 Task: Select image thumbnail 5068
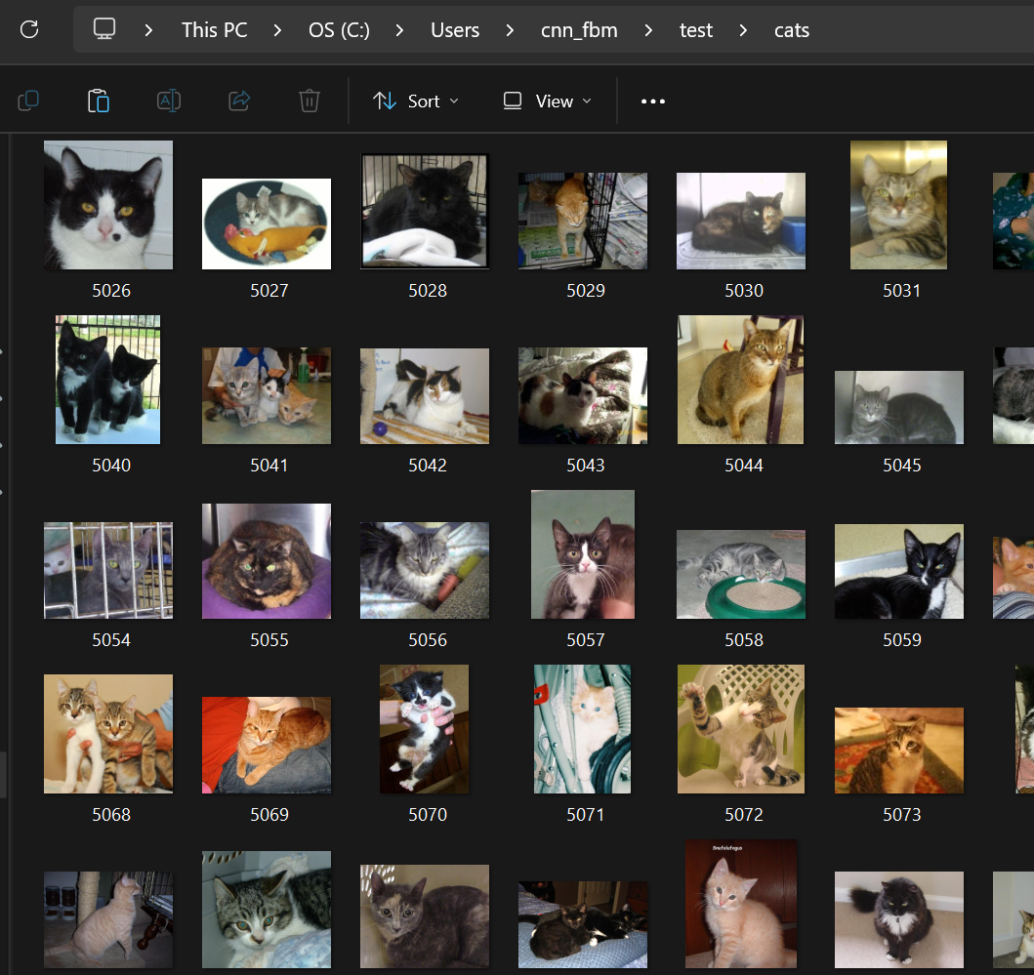[x=108, y=734]
